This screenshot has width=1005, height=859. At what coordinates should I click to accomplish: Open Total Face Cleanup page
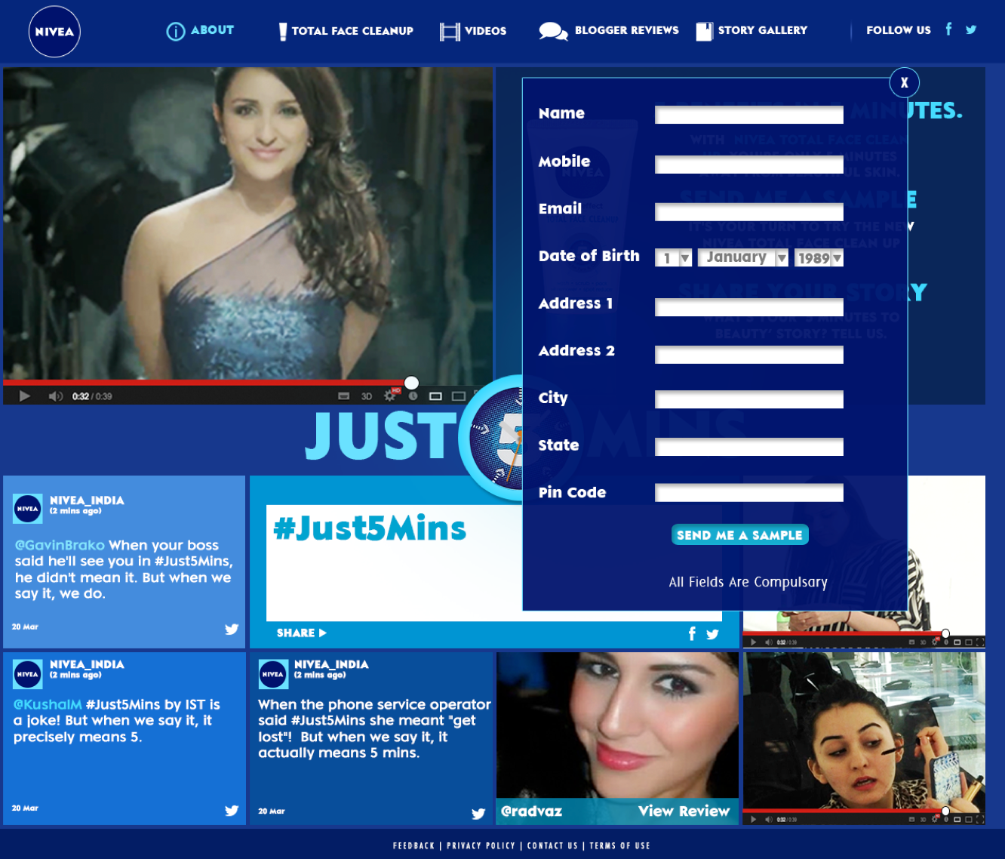click(x=346, y=31)
